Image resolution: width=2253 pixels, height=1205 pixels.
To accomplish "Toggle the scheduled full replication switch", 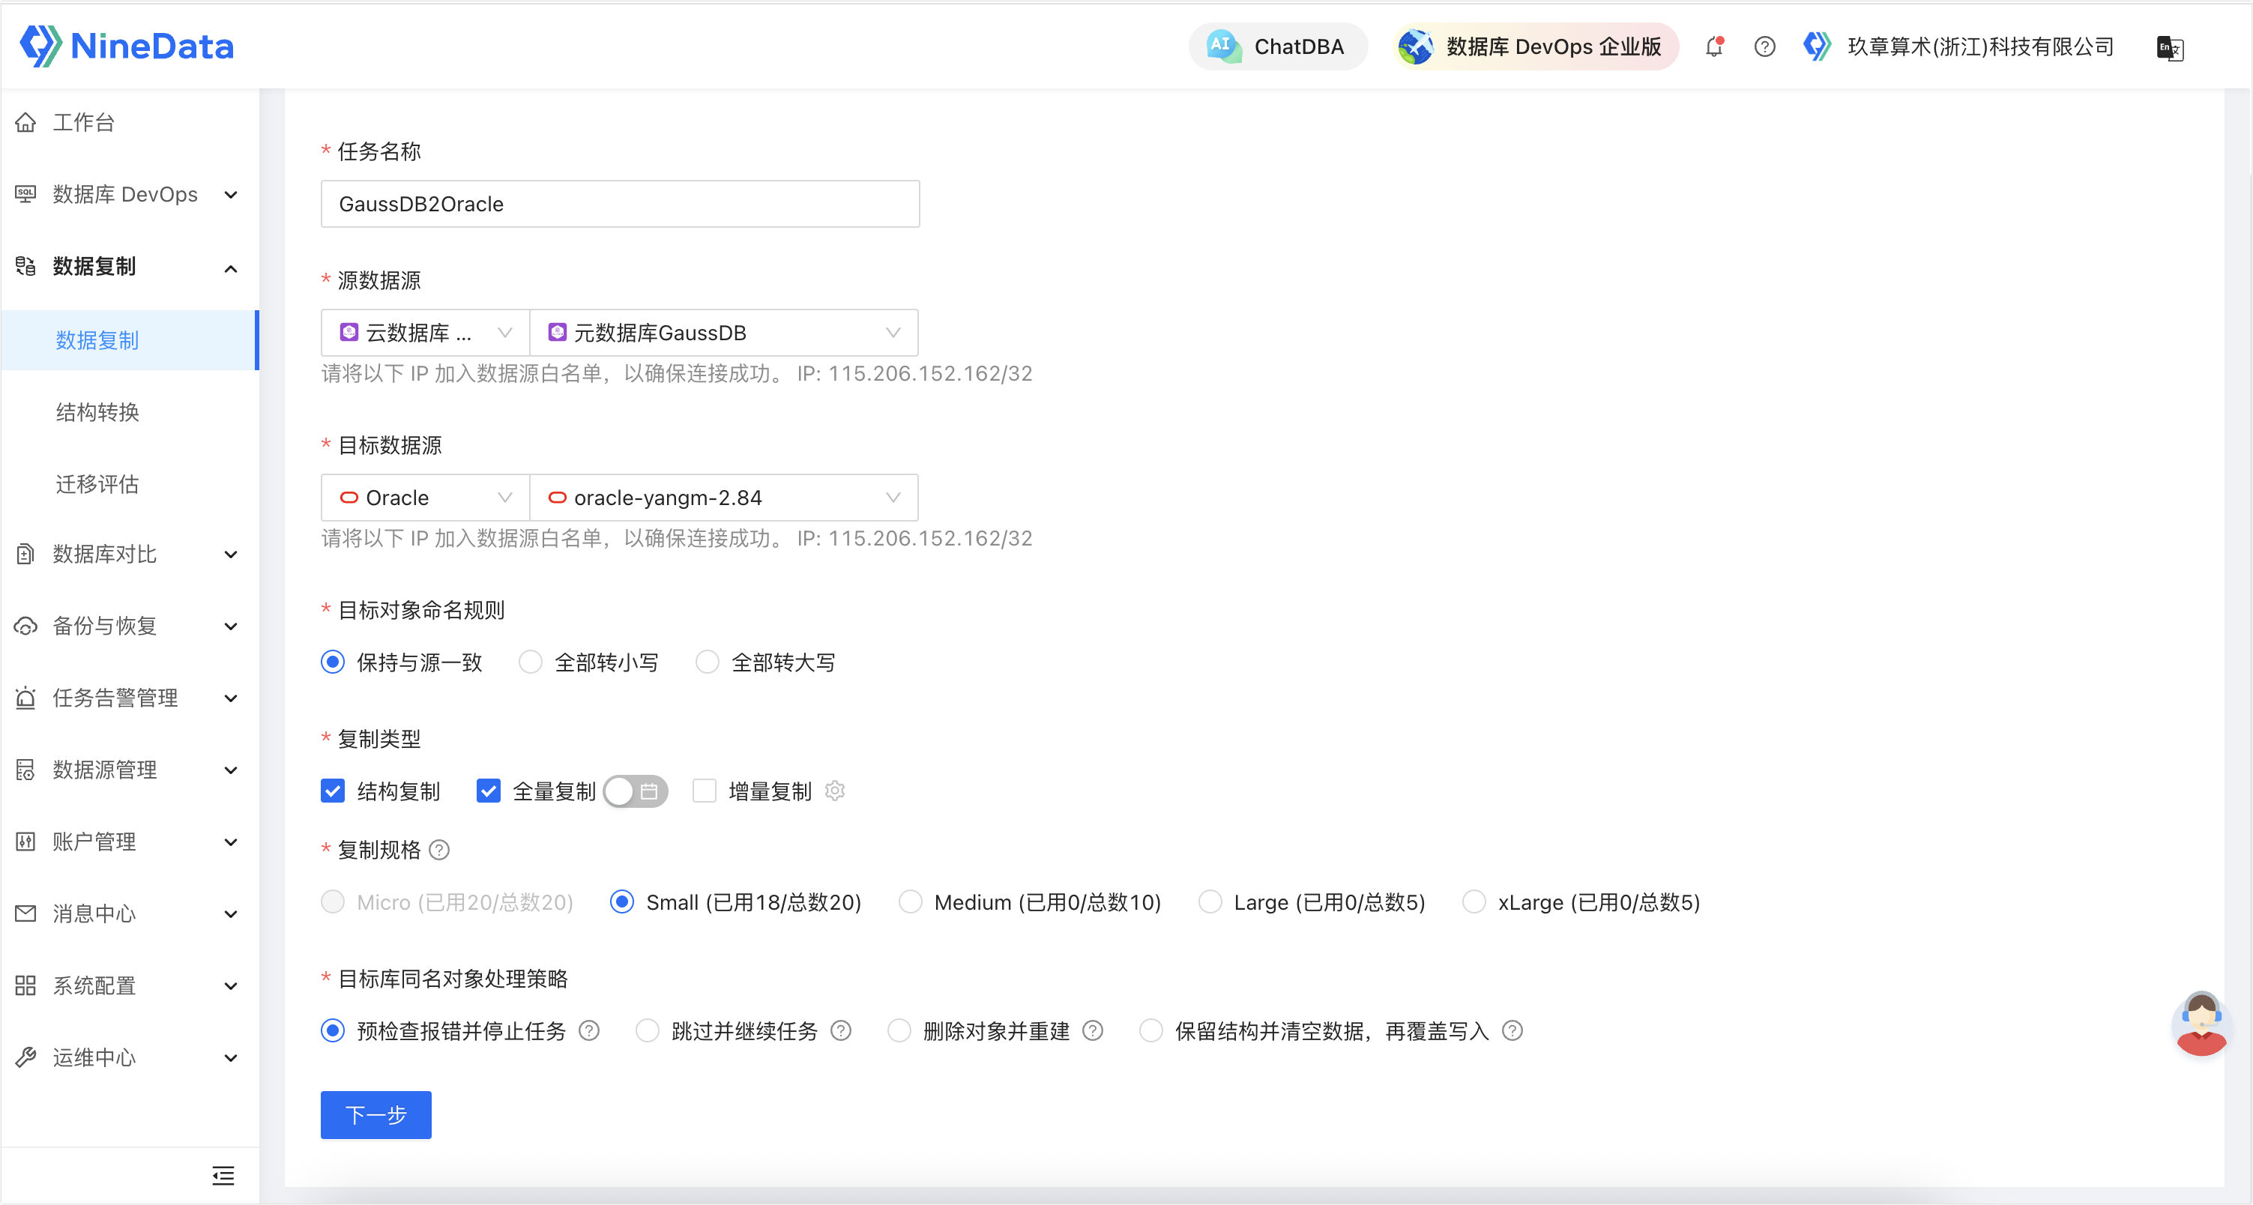I will [x=636, y=791].
